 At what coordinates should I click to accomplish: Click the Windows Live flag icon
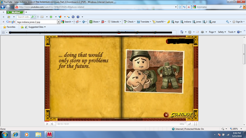(x=9, y=17)
